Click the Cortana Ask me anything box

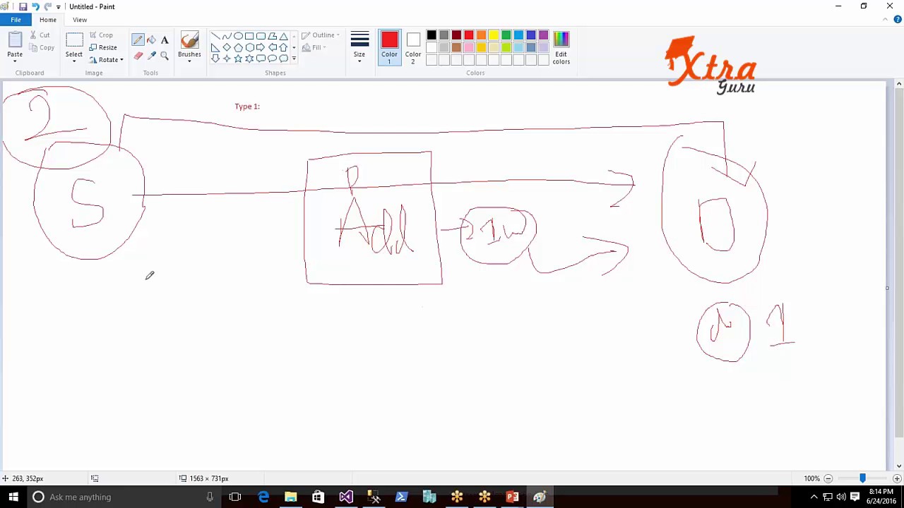pos(124,497)
